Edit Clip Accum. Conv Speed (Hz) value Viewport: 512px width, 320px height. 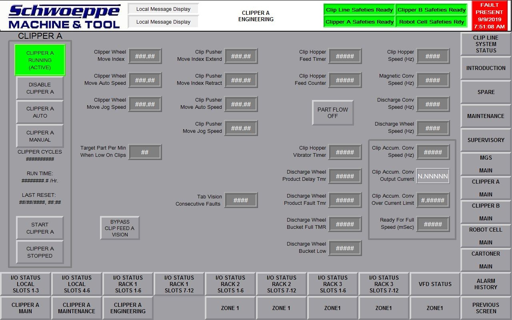click(433, 152)
